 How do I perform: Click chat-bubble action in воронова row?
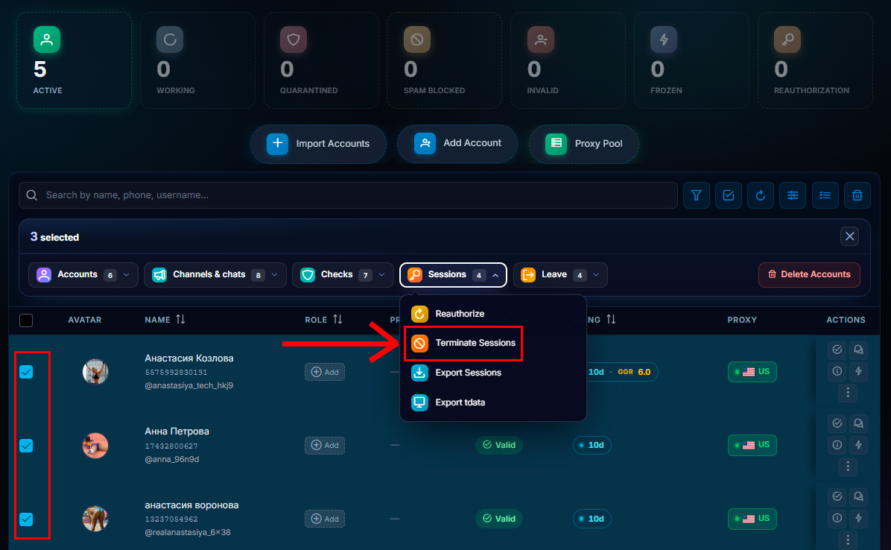tap(859, 496)
